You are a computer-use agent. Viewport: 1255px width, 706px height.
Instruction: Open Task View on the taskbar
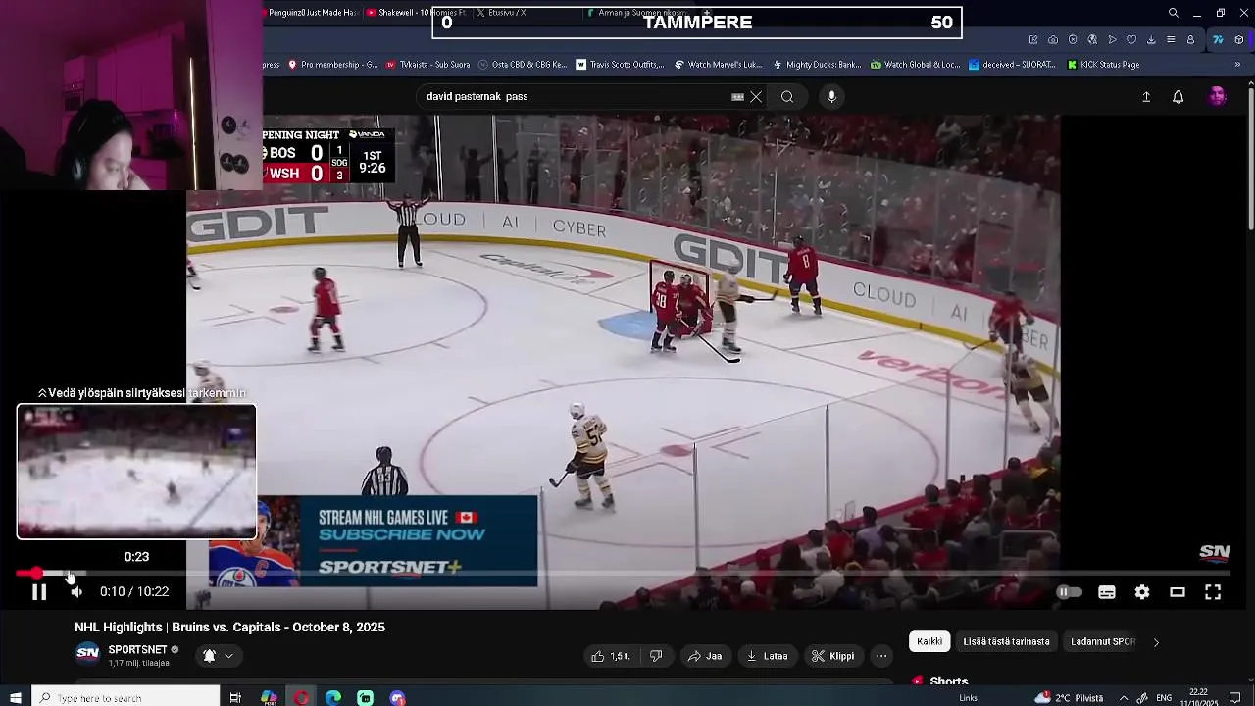pos(235,698)
